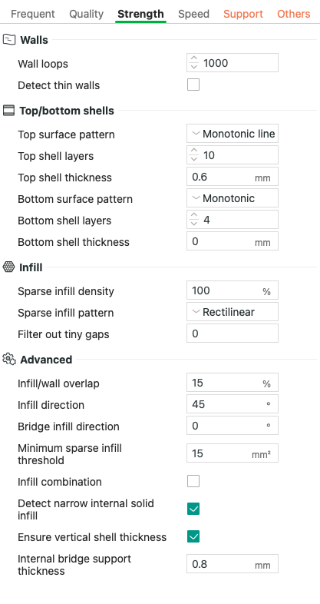
Task: Switch to the Quality tab
Action: pos(86,15)
